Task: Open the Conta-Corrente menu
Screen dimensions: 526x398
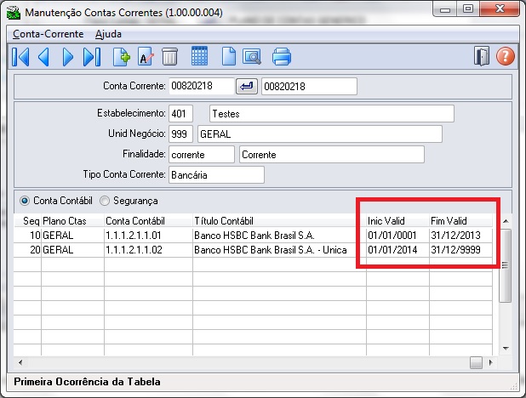Action: 48,34
